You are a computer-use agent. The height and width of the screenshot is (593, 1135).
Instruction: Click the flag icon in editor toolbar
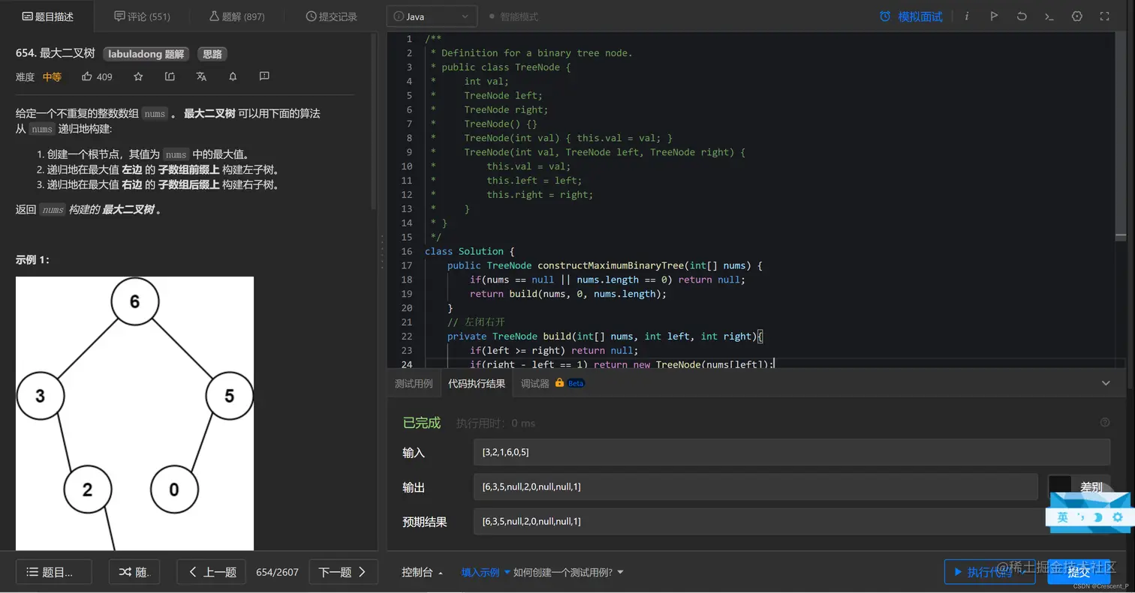click(994, 16)
